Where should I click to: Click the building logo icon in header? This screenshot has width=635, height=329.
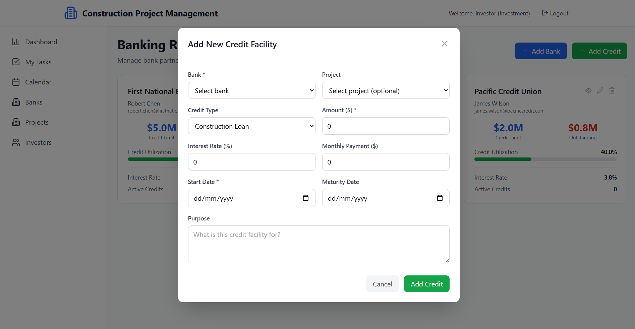(71, 13)
